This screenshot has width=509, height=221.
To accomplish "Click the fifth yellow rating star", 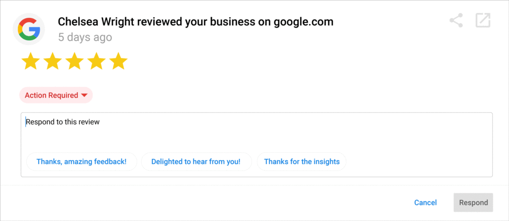I will [118, 62].
